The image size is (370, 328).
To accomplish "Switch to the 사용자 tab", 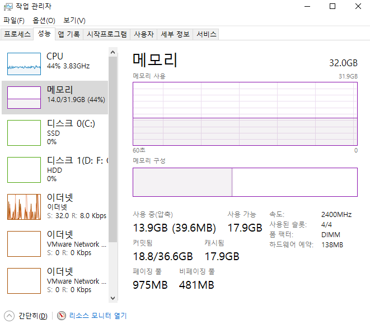I will (x=144, y=34).
